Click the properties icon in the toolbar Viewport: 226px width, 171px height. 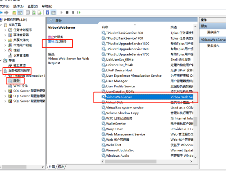coord(28,13)
